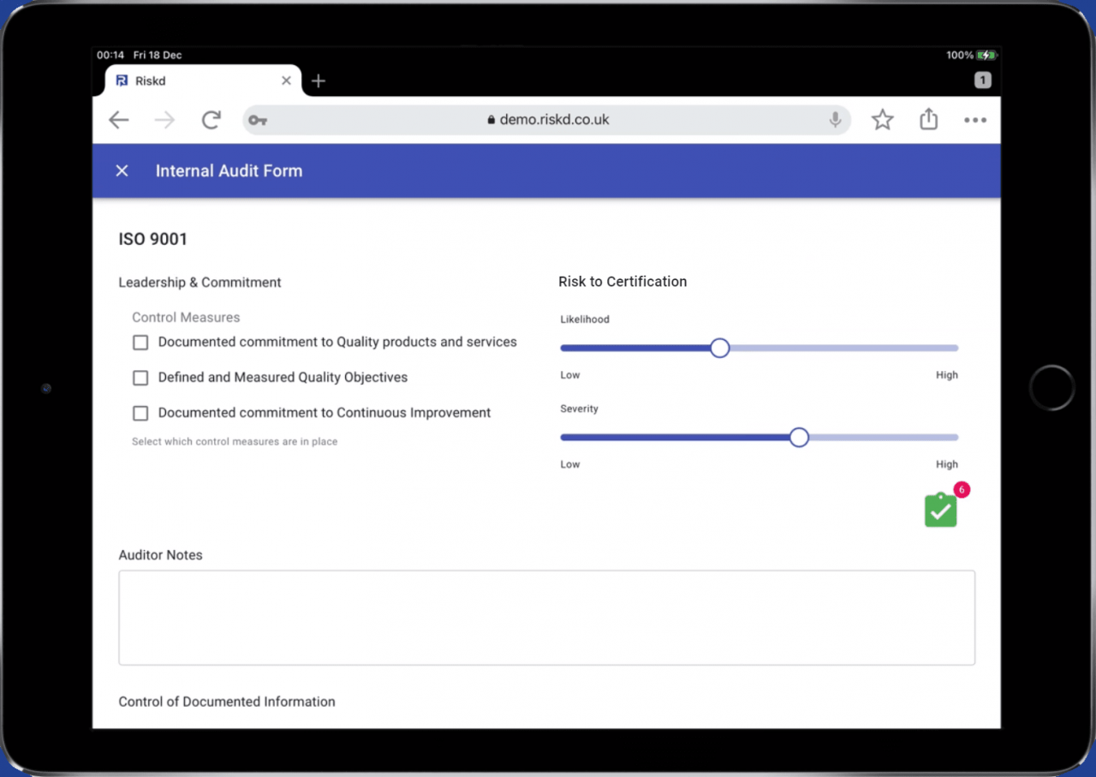This screenshot has width=1096, height=777.
Task: Click inside the Auditor Notes field
Action: (546, 616)
